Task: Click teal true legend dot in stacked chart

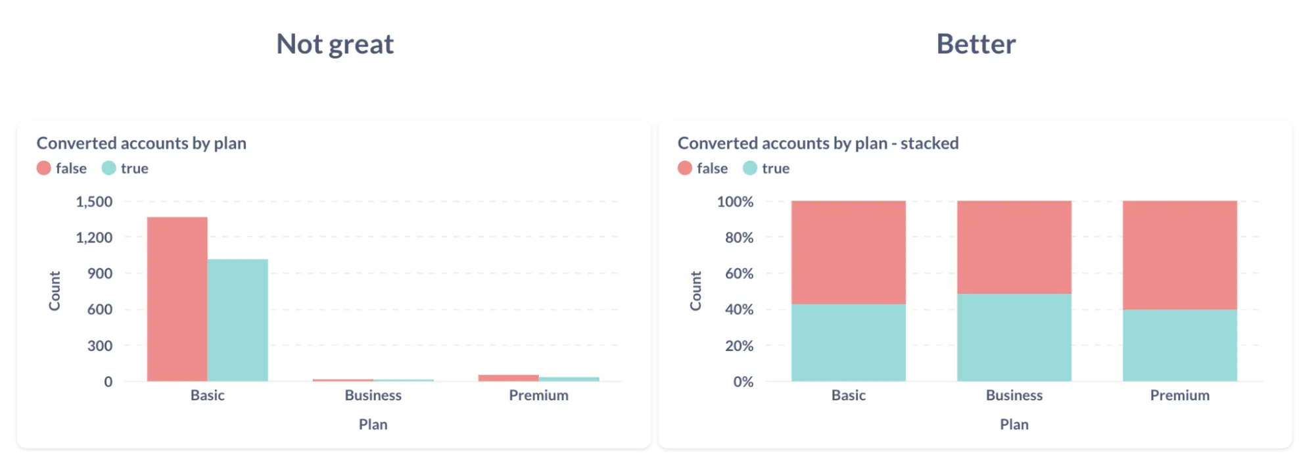Action: pos(750,168)
